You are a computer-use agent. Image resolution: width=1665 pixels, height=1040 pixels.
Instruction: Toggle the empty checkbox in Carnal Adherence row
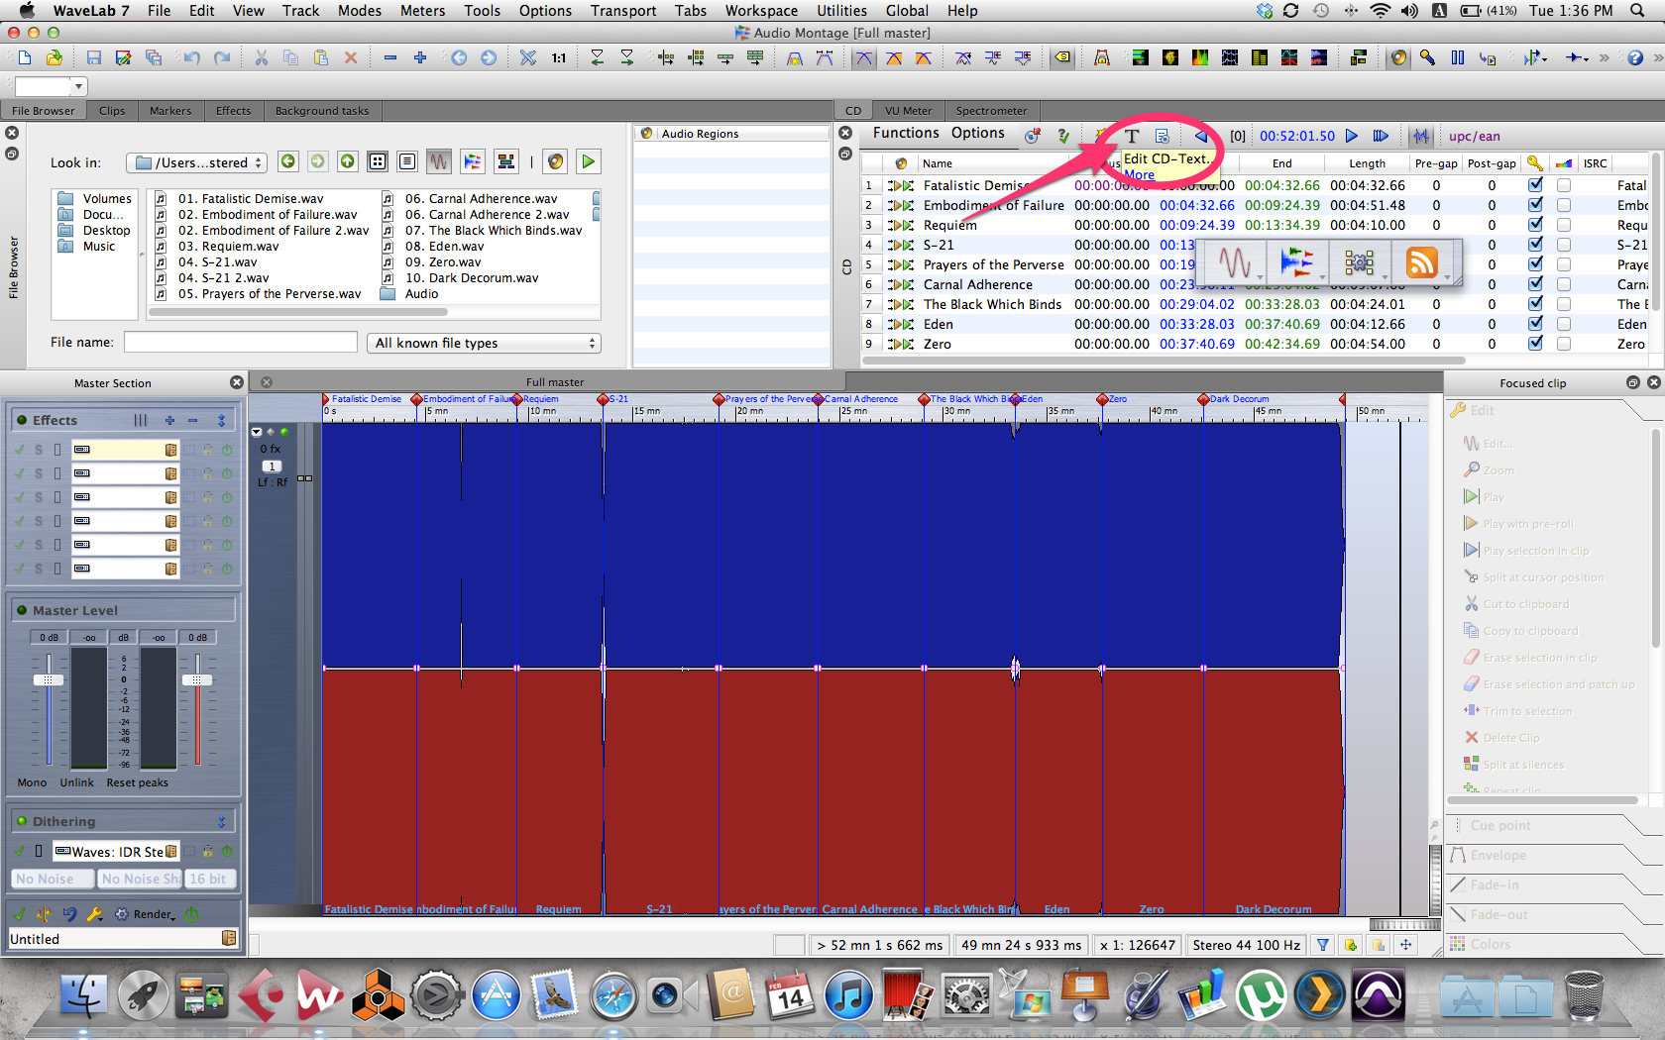coord(1564,284)
